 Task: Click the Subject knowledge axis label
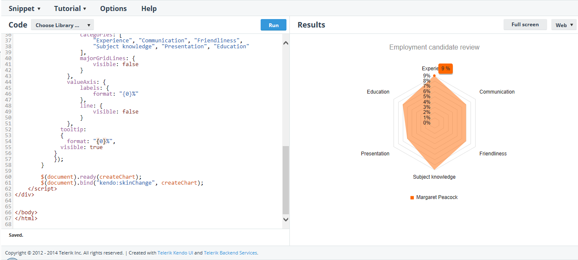[434, 177]
